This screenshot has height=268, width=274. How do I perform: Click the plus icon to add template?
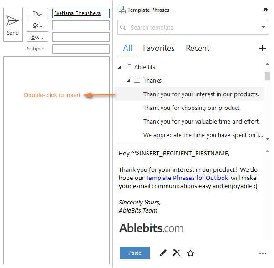[262, 48]
